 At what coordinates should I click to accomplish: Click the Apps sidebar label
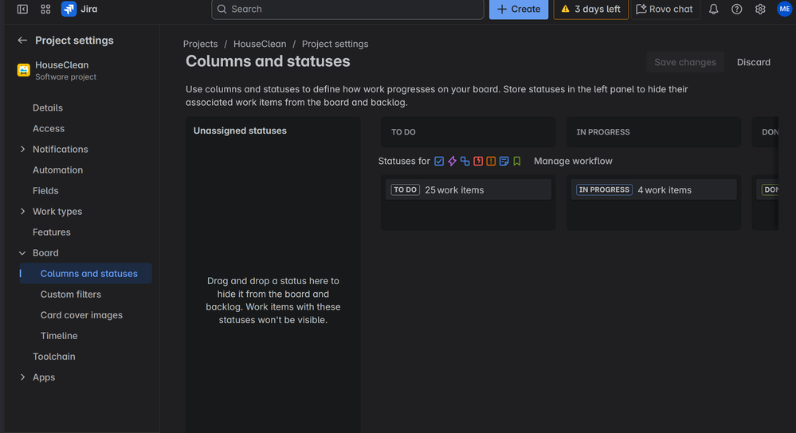point(44,377)
